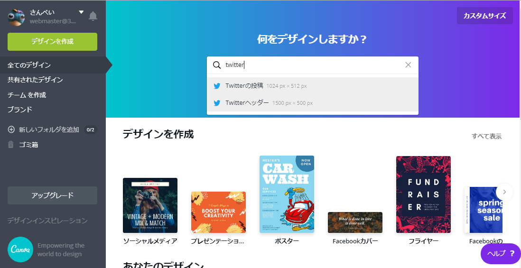Click the Canva logo circle

[20, 250]
